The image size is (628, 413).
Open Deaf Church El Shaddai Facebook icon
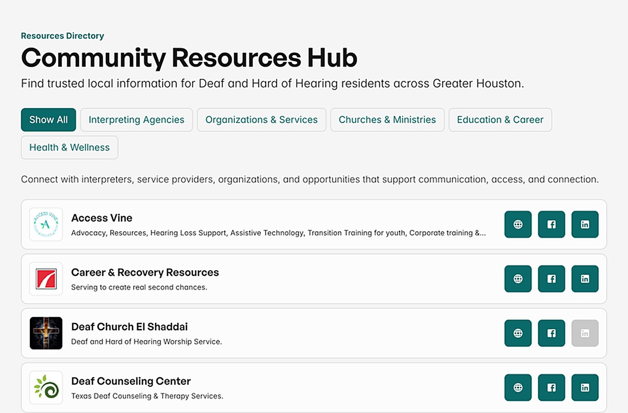(551, 333)
